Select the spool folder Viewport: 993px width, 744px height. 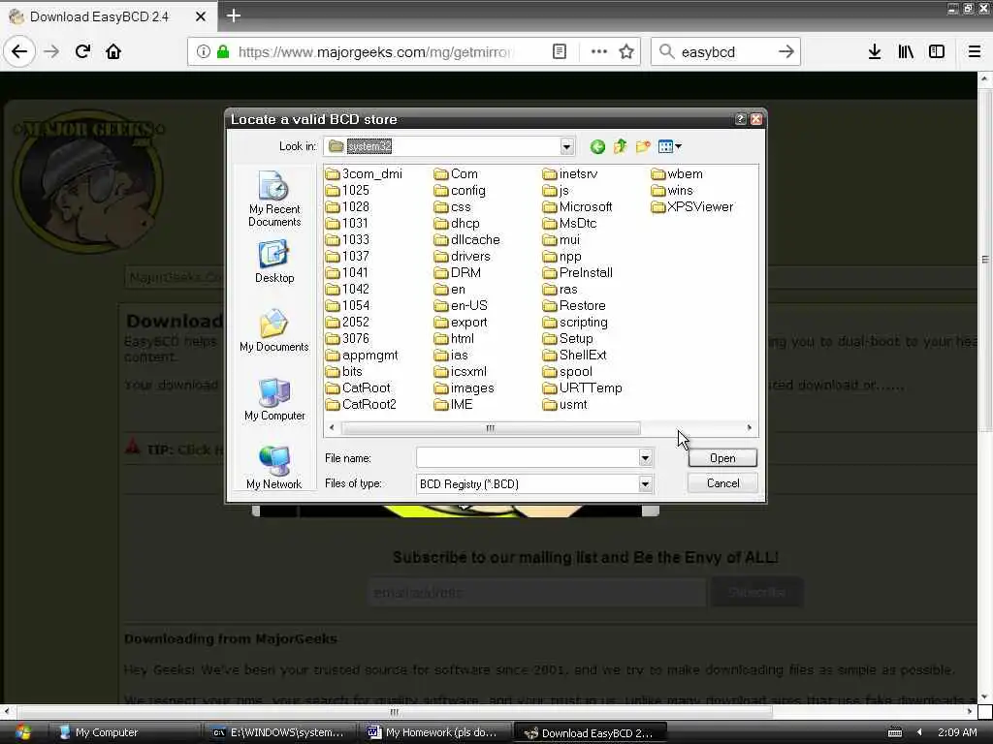tap(568, 371)
